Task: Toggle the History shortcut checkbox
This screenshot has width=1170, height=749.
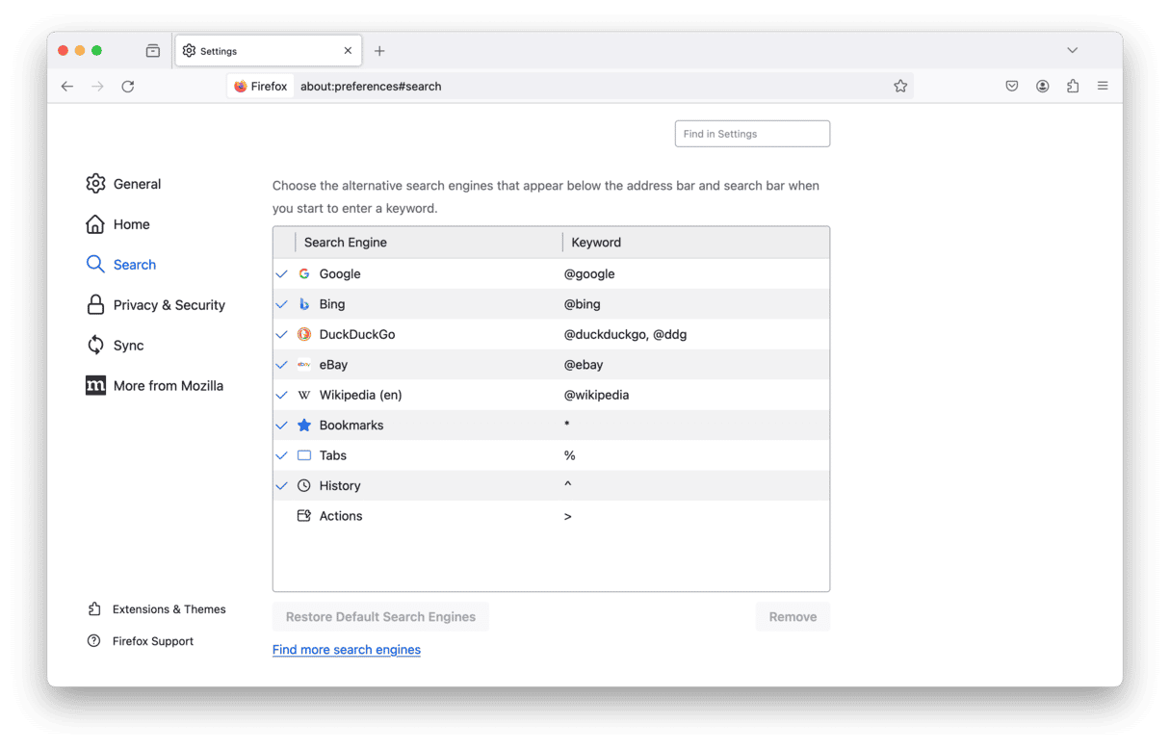Action: click(x=282, y=486)
